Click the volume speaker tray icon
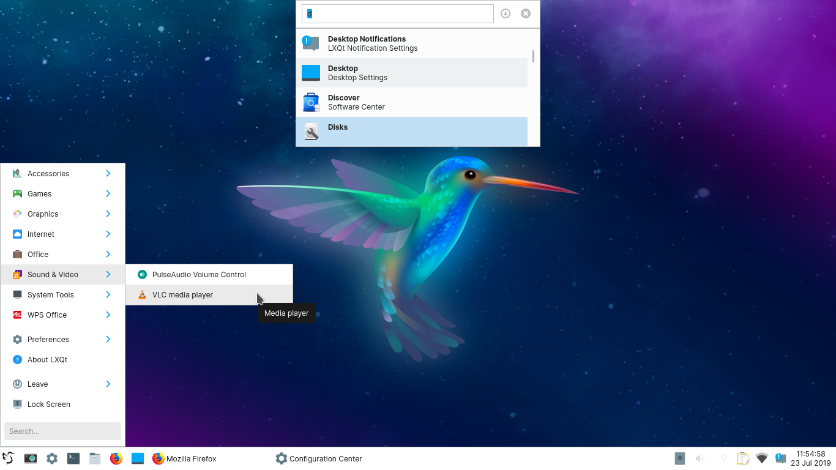The height and width of the screenshot is (470, 836). (700, 458)
